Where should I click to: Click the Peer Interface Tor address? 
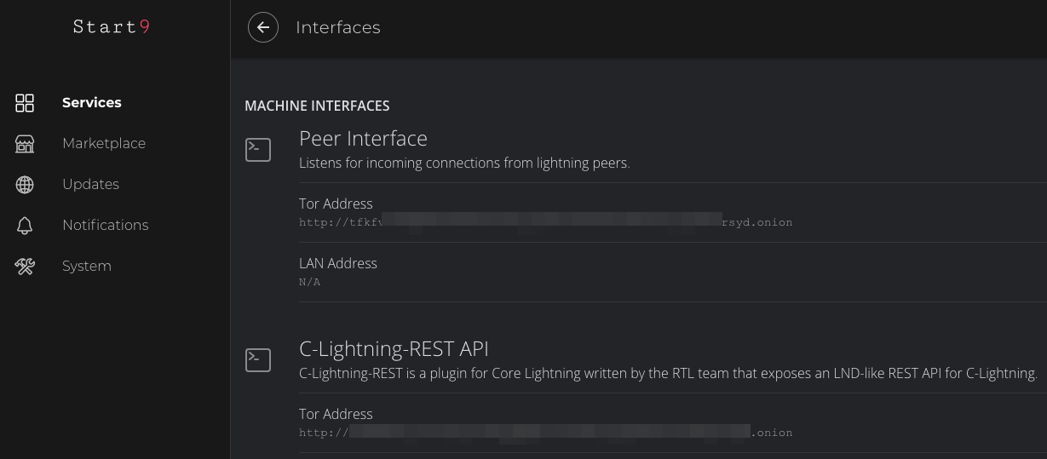(x=545, y=222)
